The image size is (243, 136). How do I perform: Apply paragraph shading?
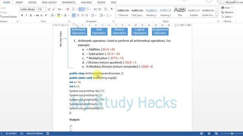[x=101, y=15]
